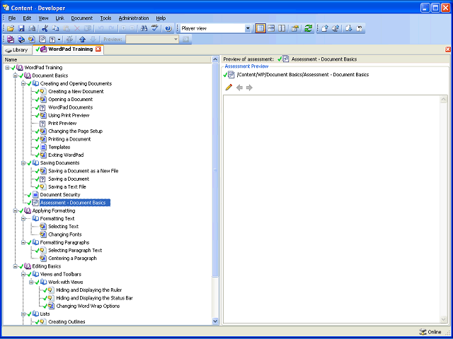Click the Check In All icon
453x339 pixels.
click(x=336, y=28)
